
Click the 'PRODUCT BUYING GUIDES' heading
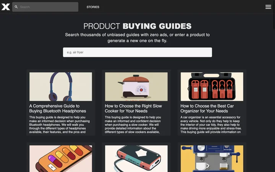pyautogui.click(x=137, y=26)
